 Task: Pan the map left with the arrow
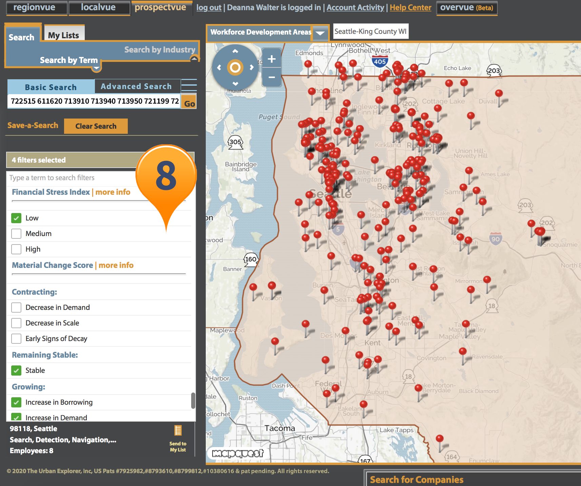219,67
